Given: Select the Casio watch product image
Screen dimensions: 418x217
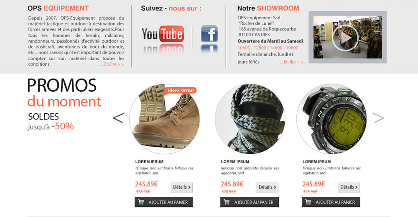Looking at the screenshot, I should point(331,119).
